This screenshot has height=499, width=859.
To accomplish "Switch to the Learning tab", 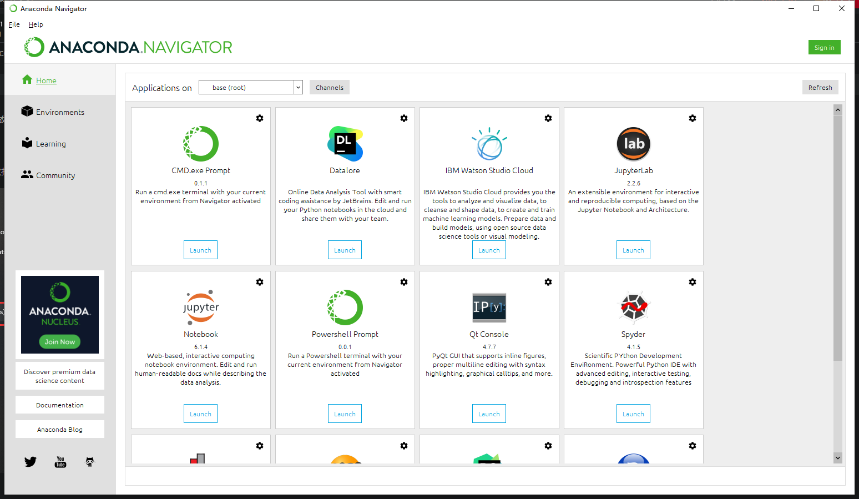I will click(60, 143).
